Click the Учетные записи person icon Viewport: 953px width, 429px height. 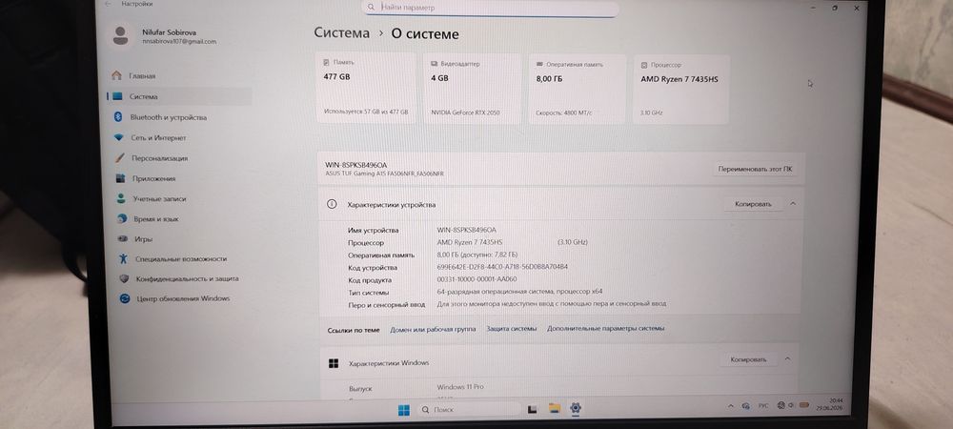tap(122, 198)
